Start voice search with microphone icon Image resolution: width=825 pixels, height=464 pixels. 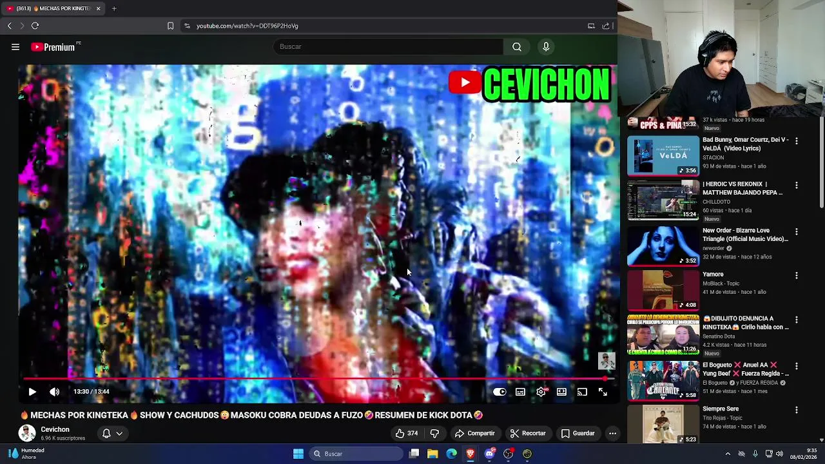[546, 46]
